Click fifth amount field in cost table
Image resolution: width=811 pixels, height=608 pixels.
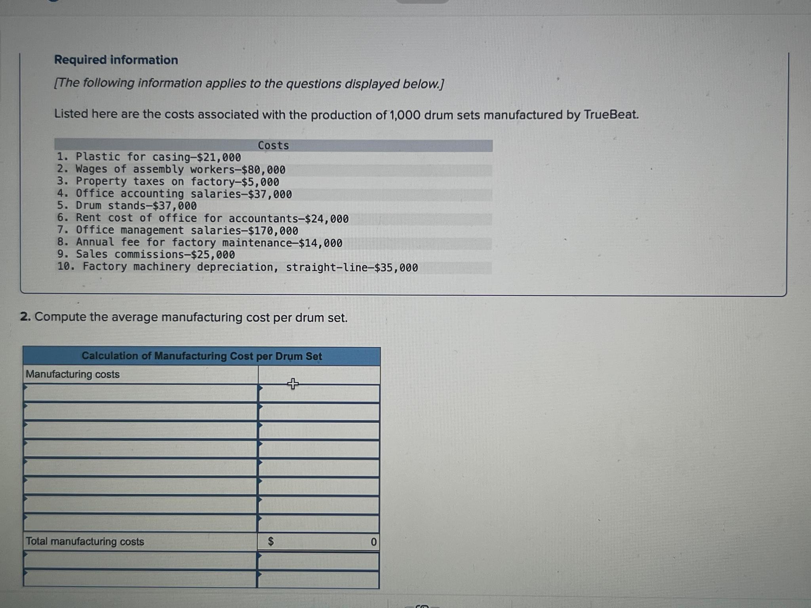coord(319,468)
